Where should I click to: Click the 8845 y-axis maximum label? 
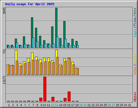click(4, 11)
